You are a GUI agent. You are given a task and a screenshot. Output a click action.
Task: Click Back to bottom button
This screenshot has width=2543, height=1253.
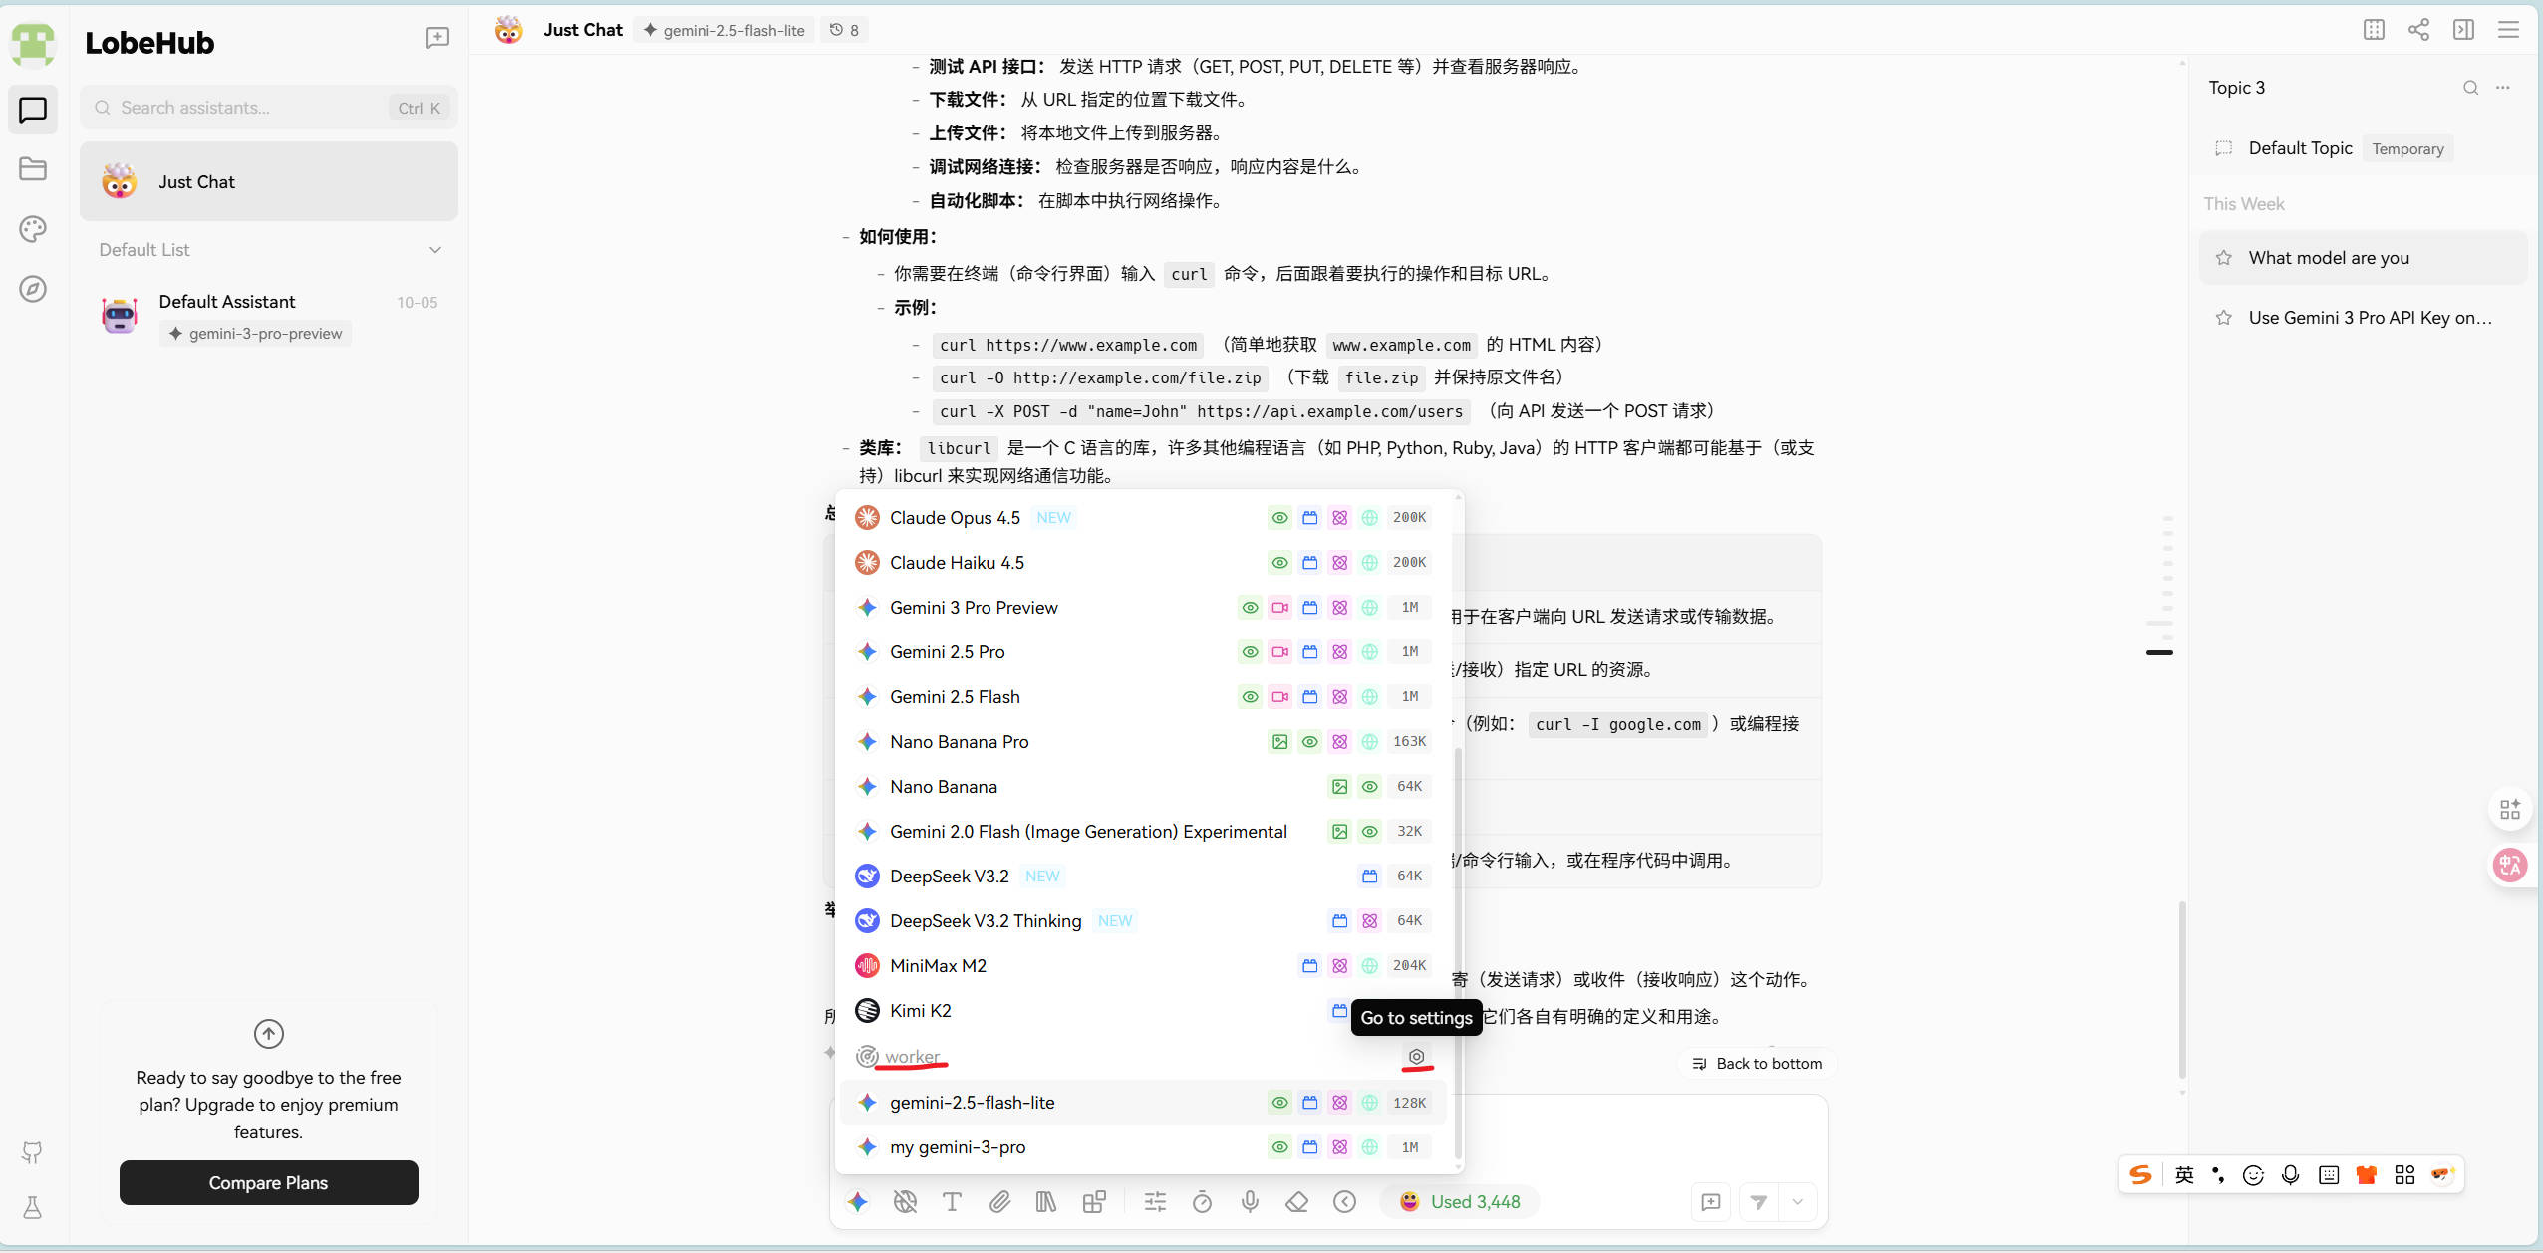tap(1758, 1064)
